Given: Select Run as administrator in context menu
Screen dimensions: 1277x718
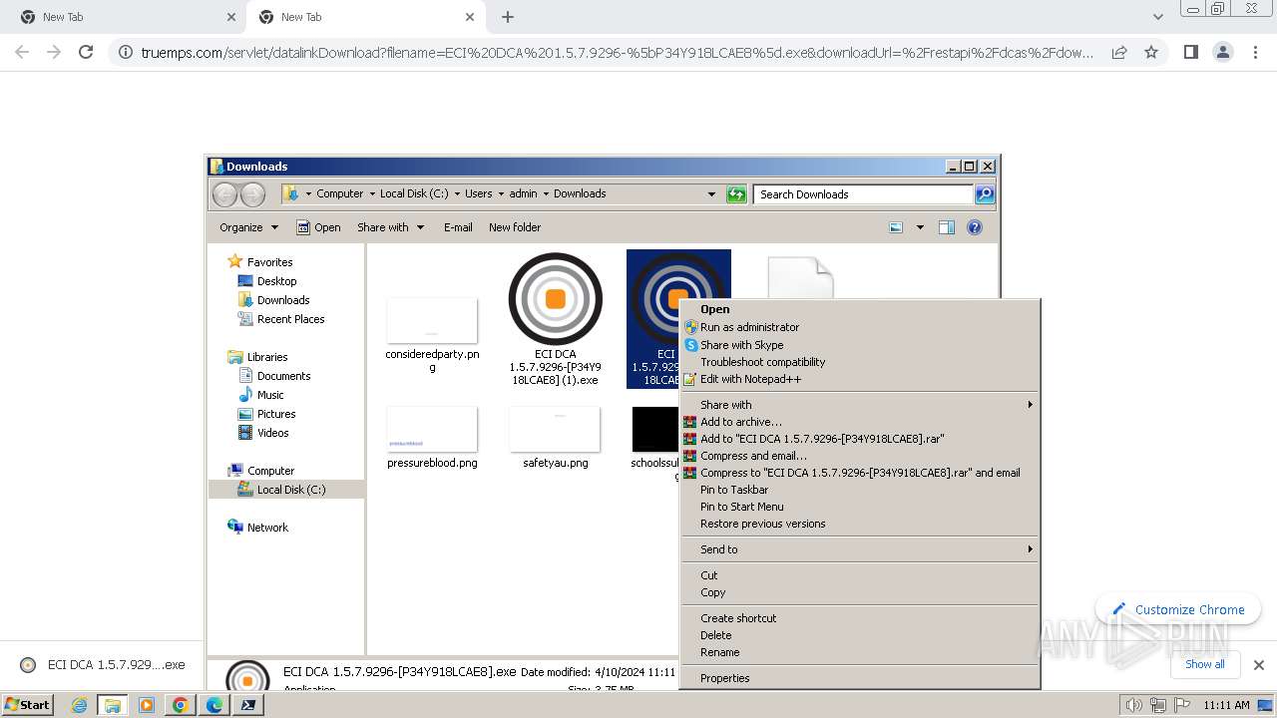Looking at the screenshot, I should click(749, 327).
